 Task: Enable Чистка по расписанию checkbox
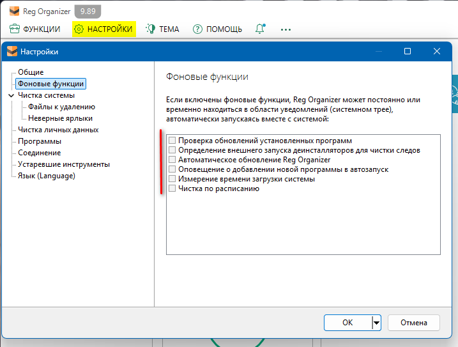coord(172,189)
